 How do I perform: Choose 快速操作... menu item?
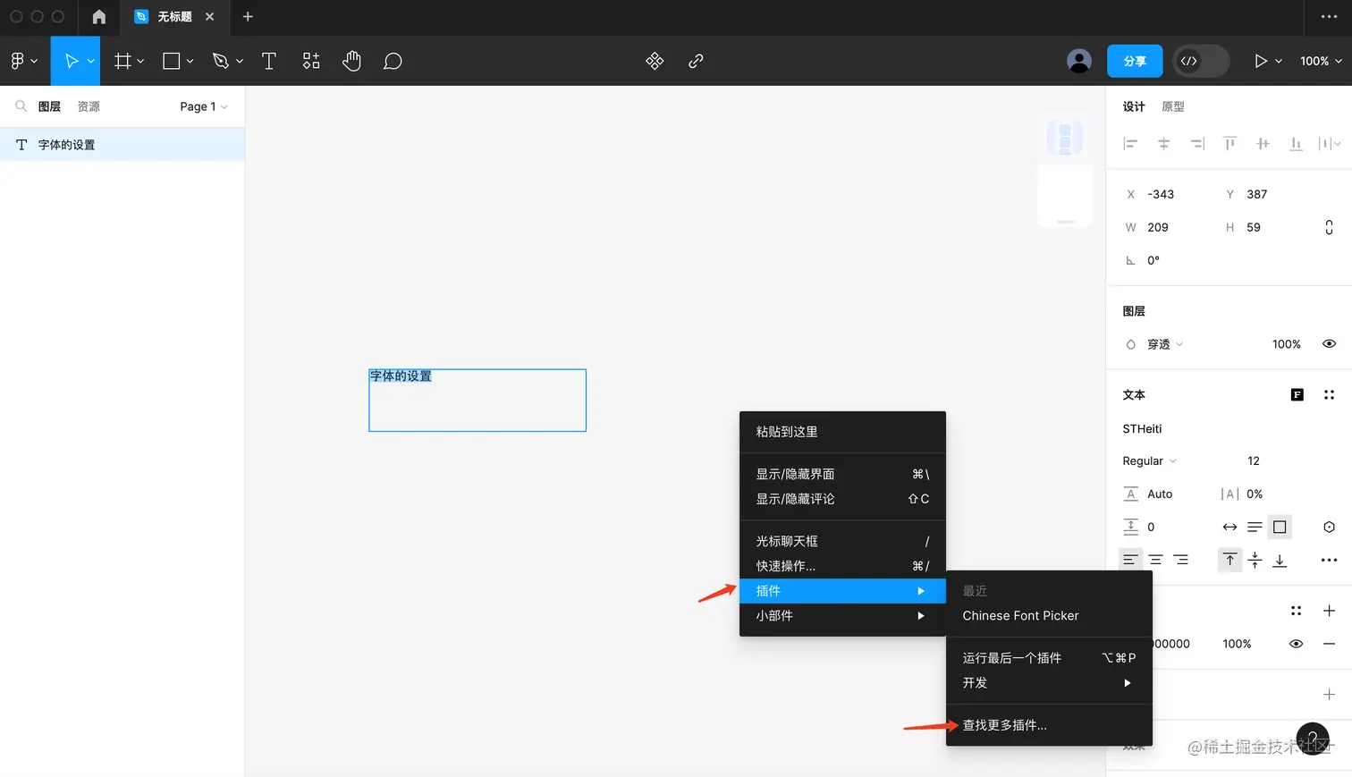coord(842,566)
